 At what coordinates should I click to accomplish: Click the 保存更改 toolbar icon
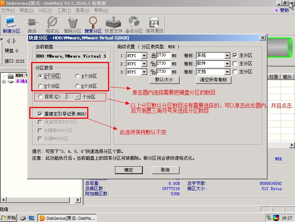pos(154,25)
